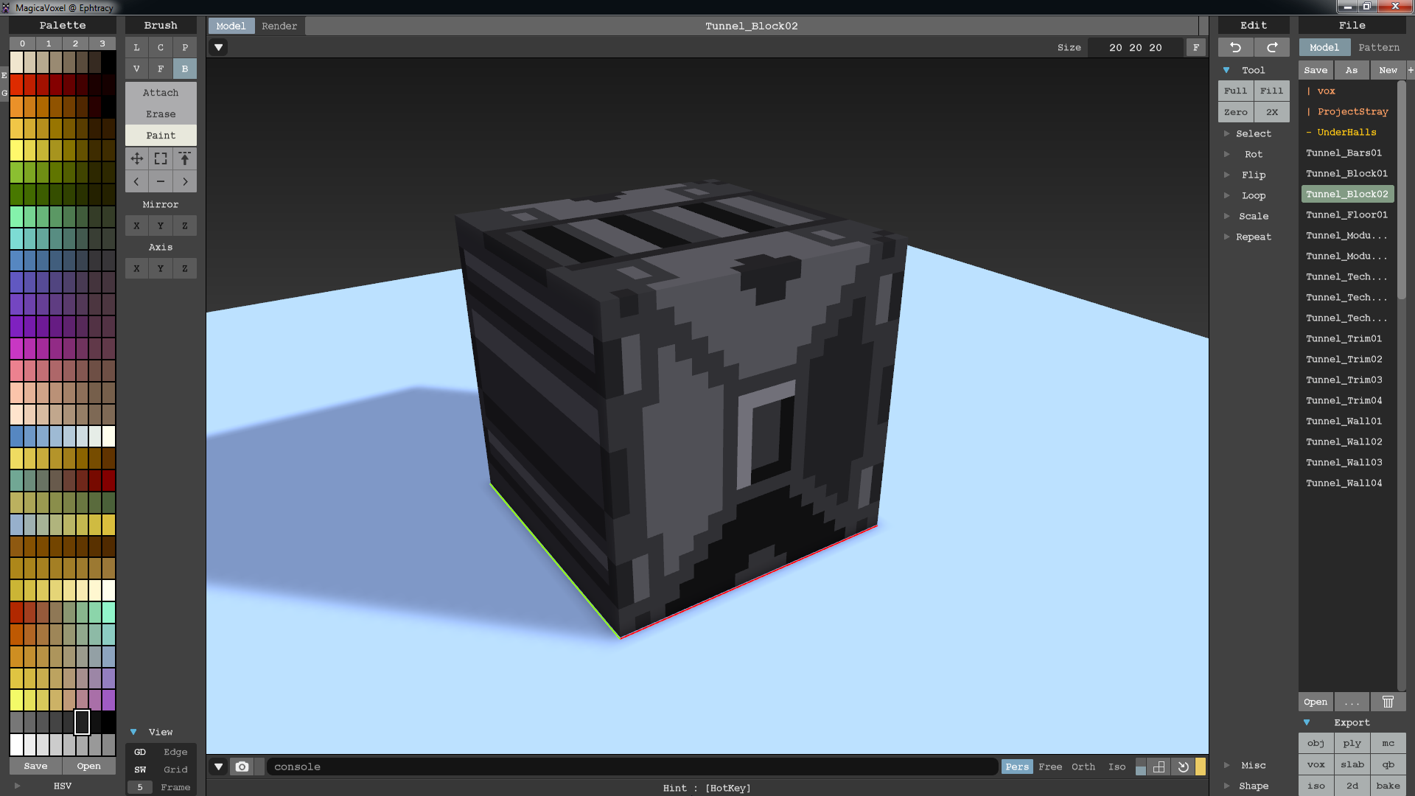Screen dimensions: 1415x796
Task: Click Fill tool button
Action: point(1271,91)
